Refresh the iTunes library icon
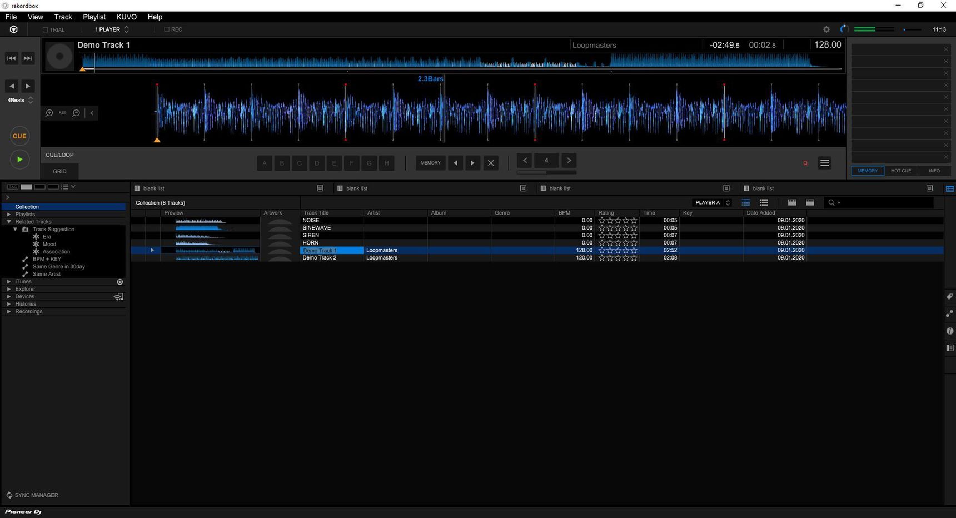 pos(120,282)
